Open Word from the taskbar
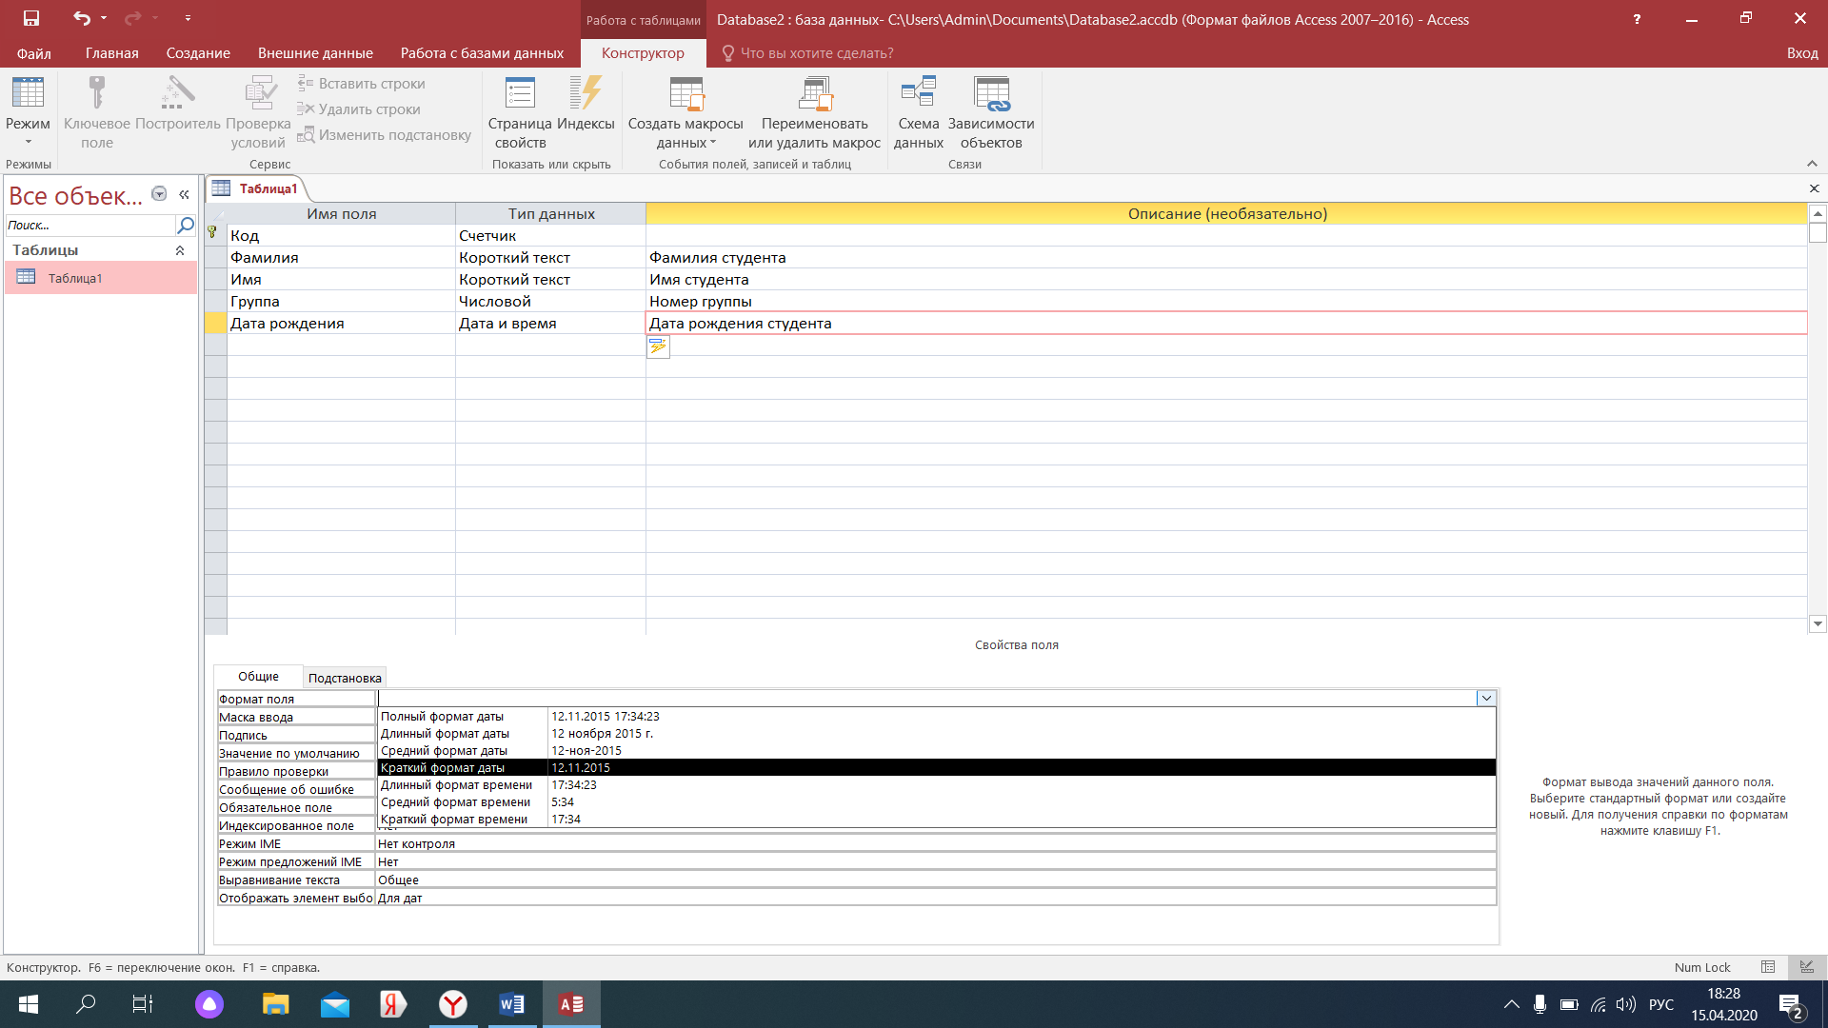Viewport: 1828px width, 1028px height. 511,1004
